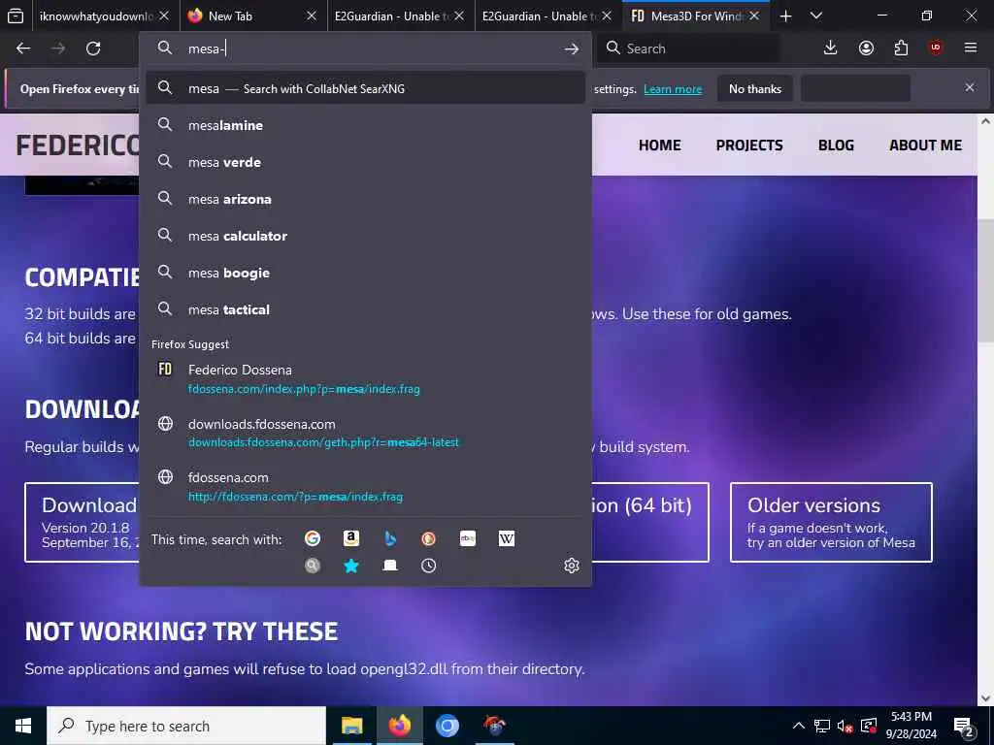Pick the 'mesa verde' suggestion
Screen dimensions: 994x745
pos(365,162)
